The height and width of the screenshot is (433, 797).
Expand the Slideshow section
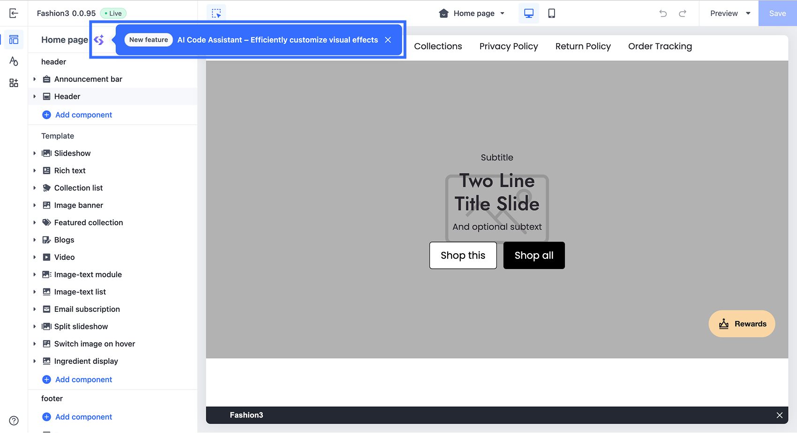(x=34, y=153)
